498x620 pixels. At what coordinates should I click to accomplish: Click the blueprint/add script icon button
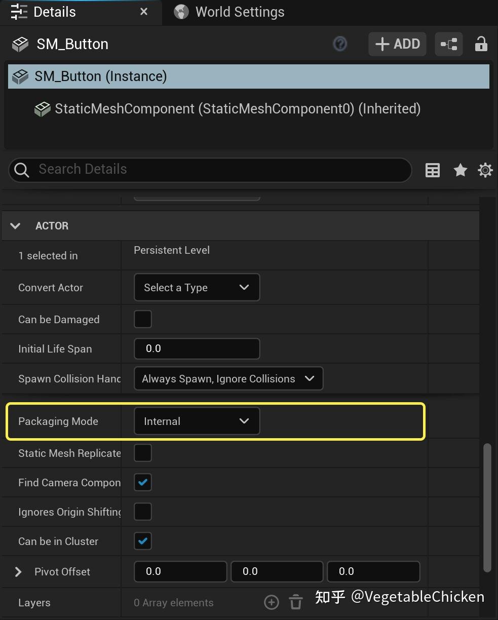tap(448, 44)
